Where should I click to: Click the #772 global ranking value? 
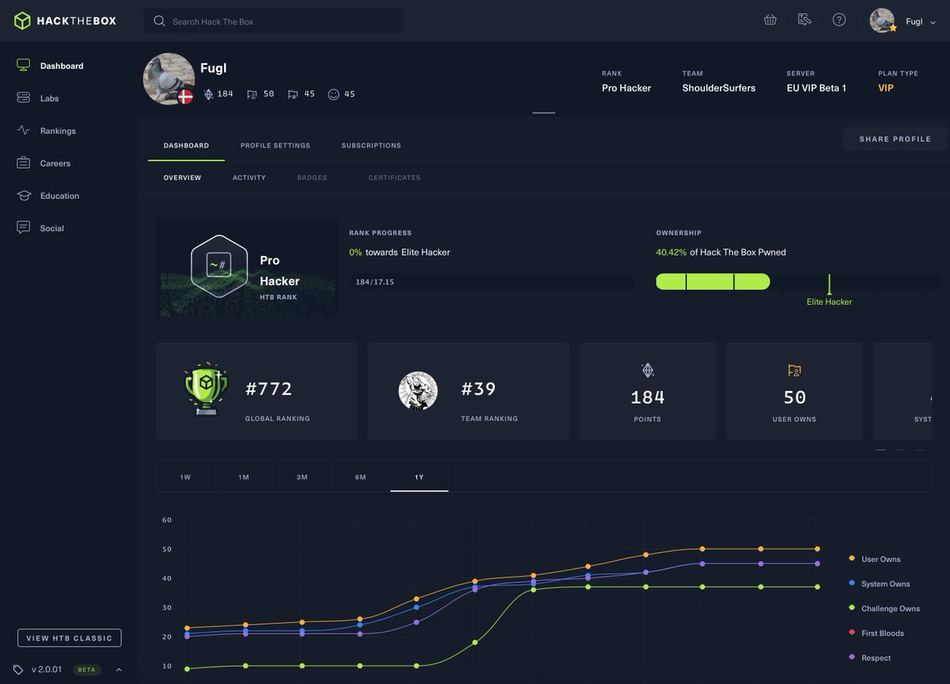269,389
